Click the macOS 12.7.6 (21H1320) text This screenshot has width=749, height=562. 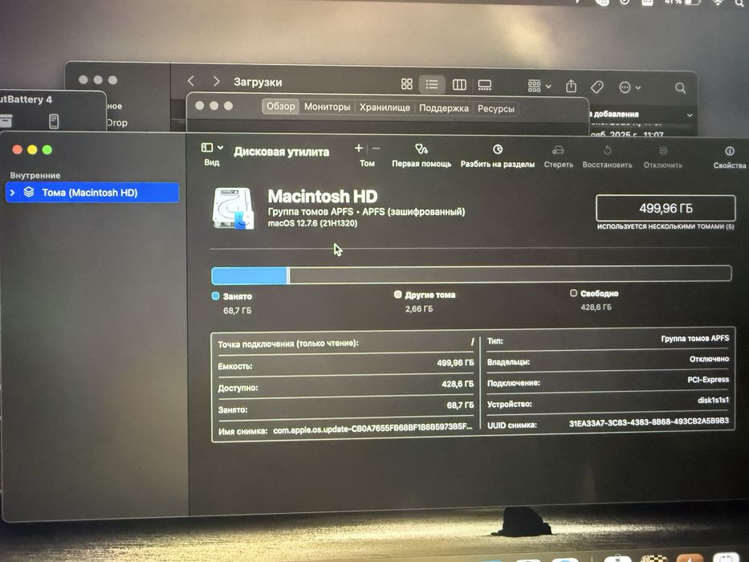312,223
